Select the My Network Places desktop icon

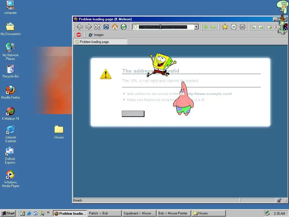pos(10,52)
